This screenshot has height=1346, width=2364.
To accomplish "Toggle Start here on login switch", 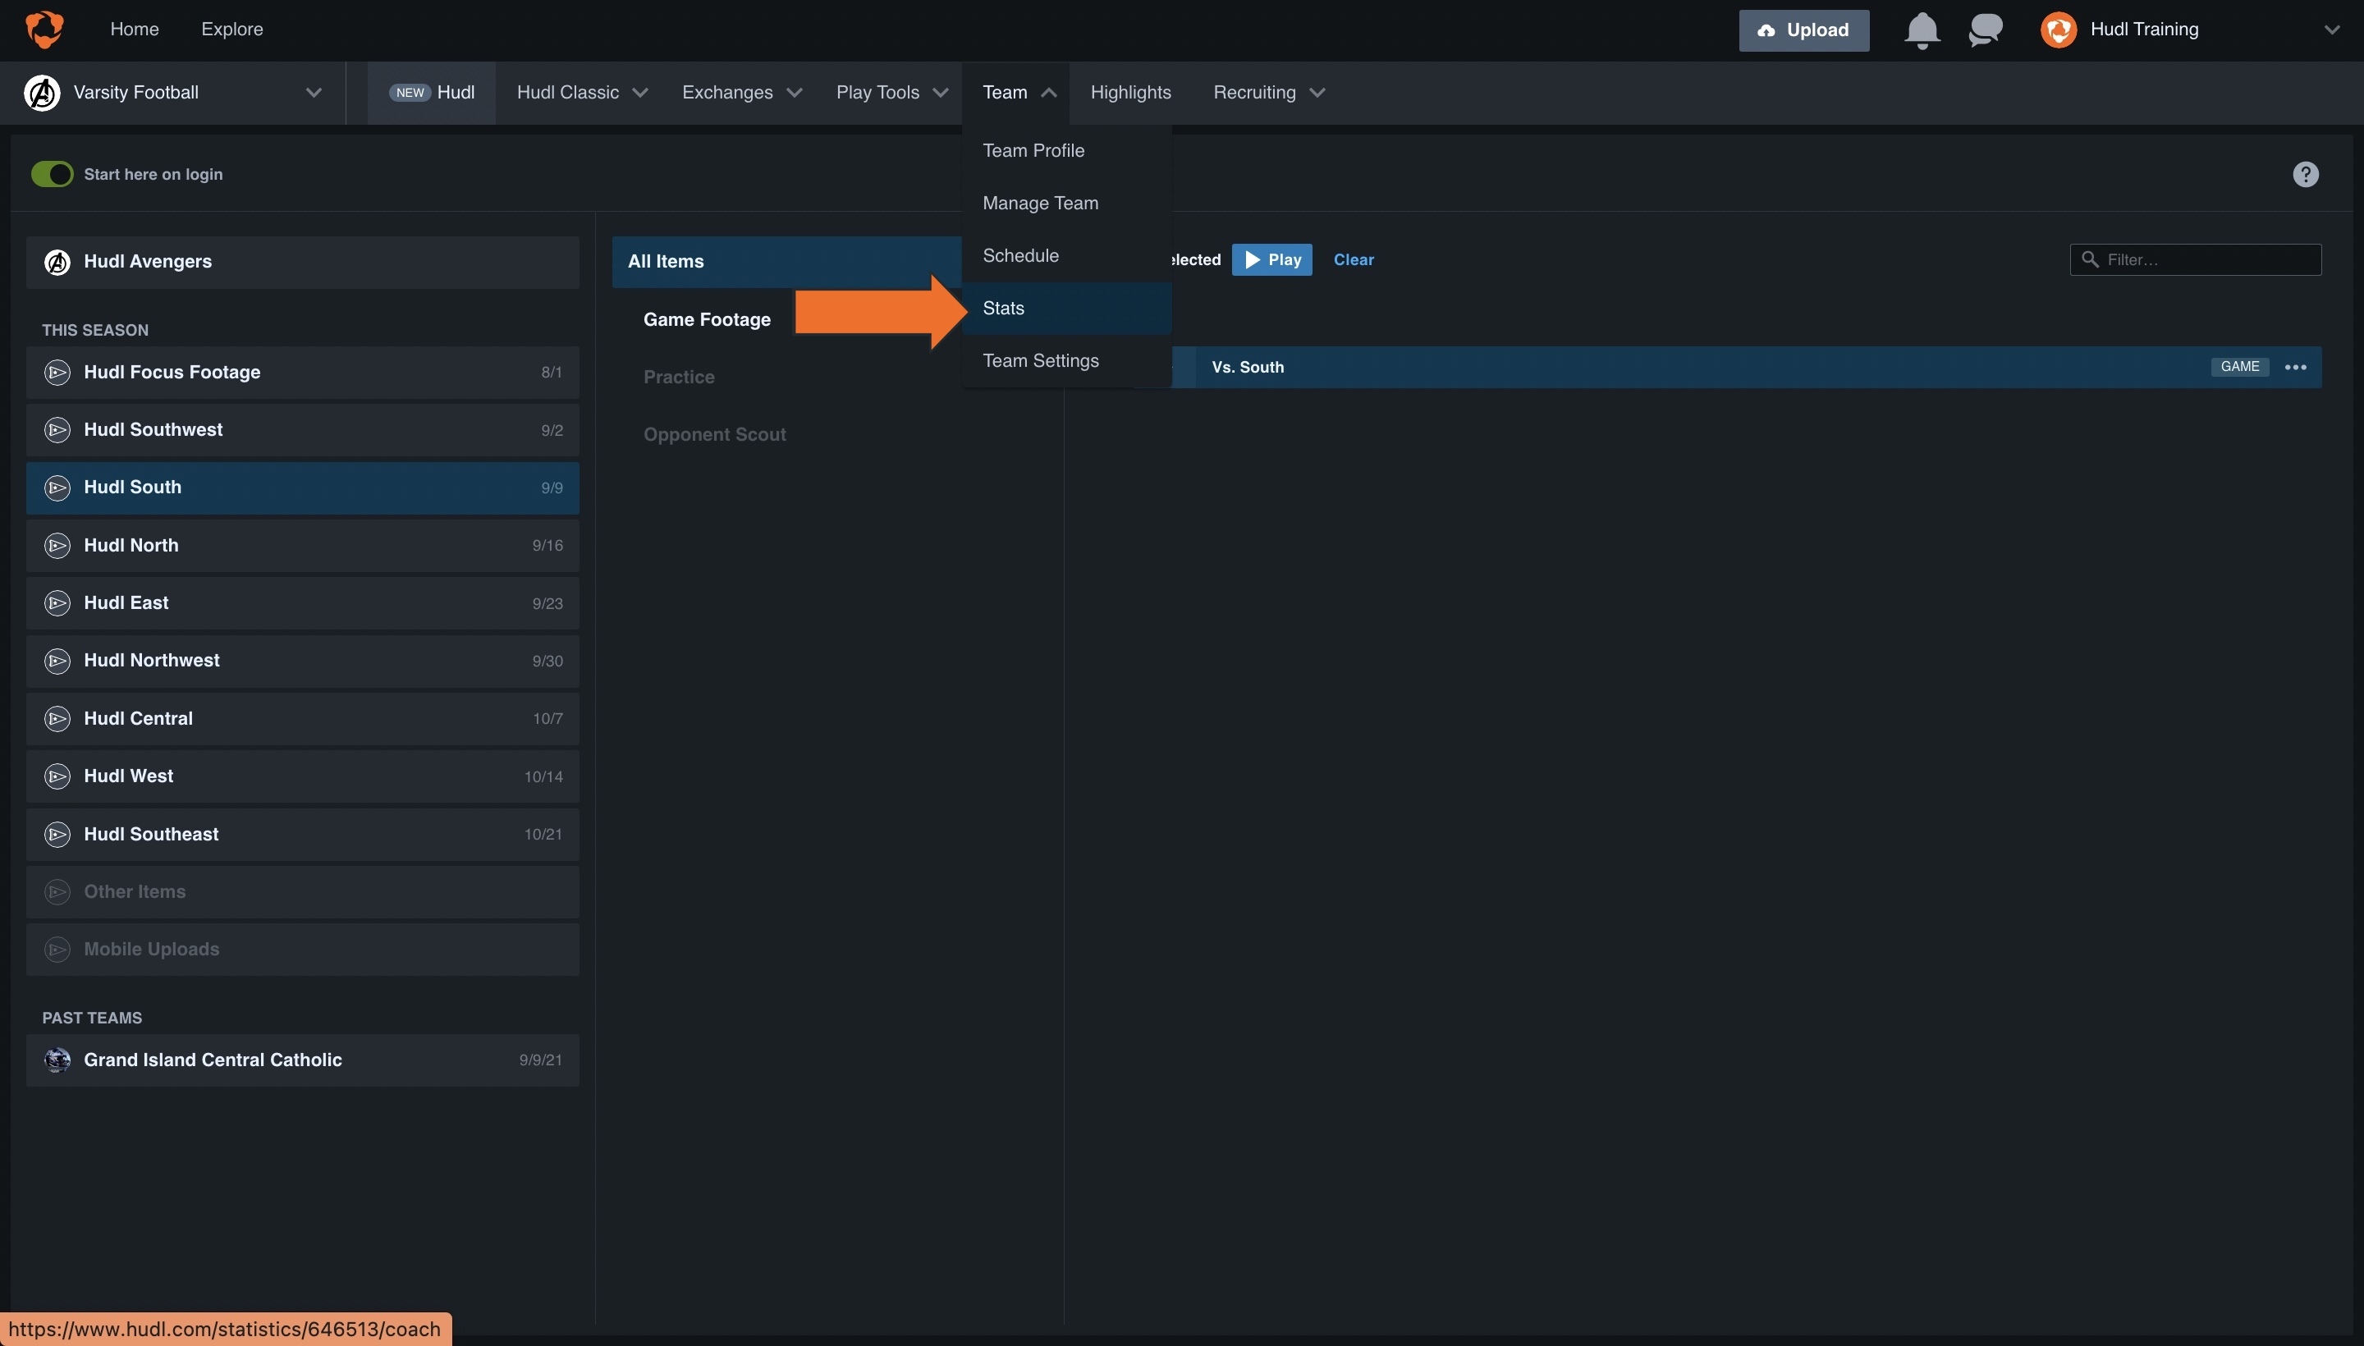I will point(52,175).
